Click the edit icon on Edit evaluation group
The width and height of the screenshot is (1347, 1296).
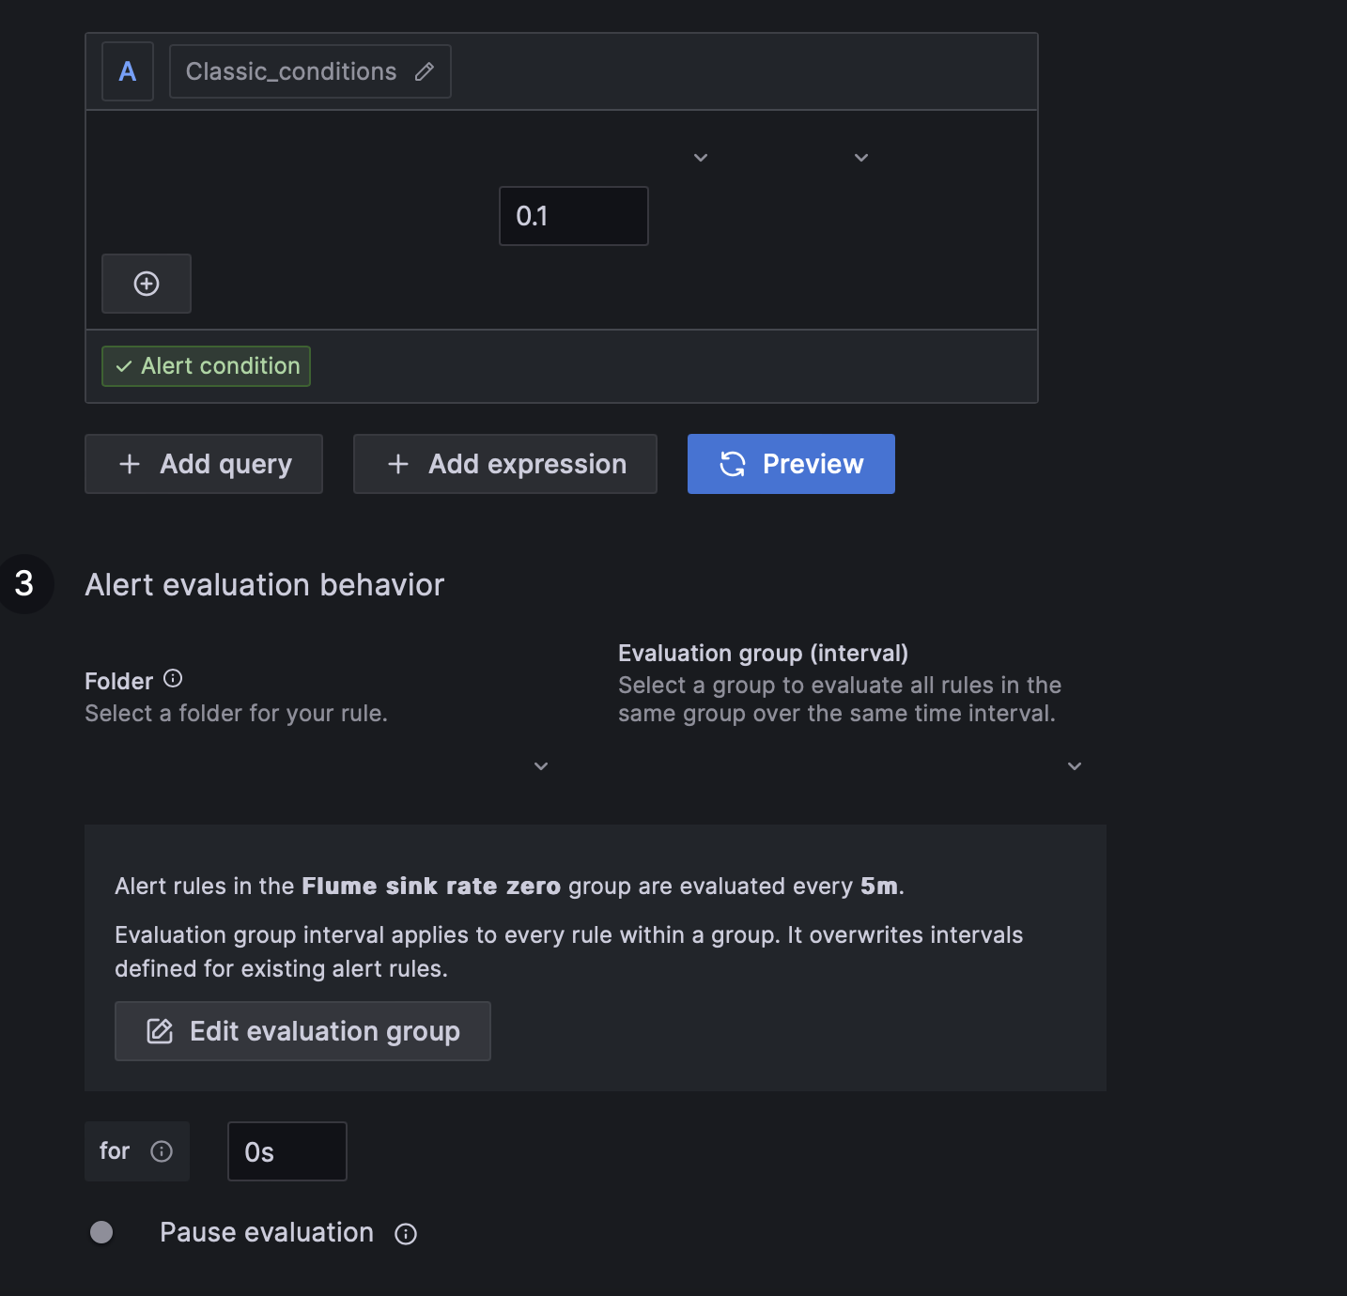click(x=159, y=1030)
